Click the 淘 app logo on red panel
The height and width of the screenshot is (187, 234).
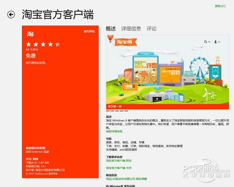[30, 34]
